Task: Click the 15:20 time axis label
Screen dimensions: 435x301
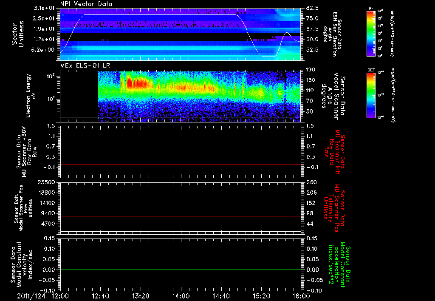Action: coord(261,296)
